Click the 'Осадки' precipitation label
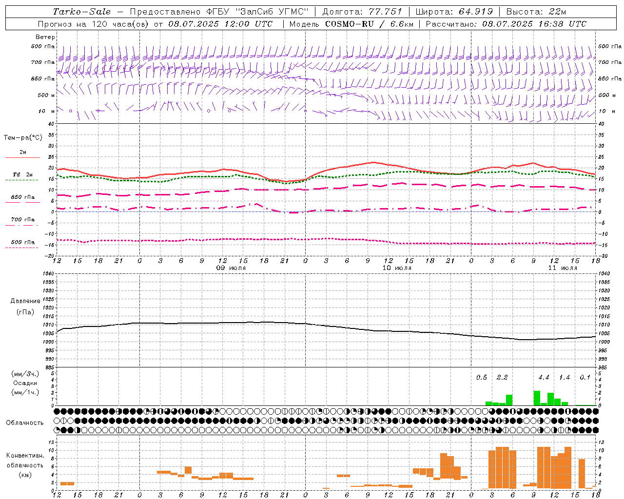The height and width of the screenshot is (499, 624). pos(25,383)
